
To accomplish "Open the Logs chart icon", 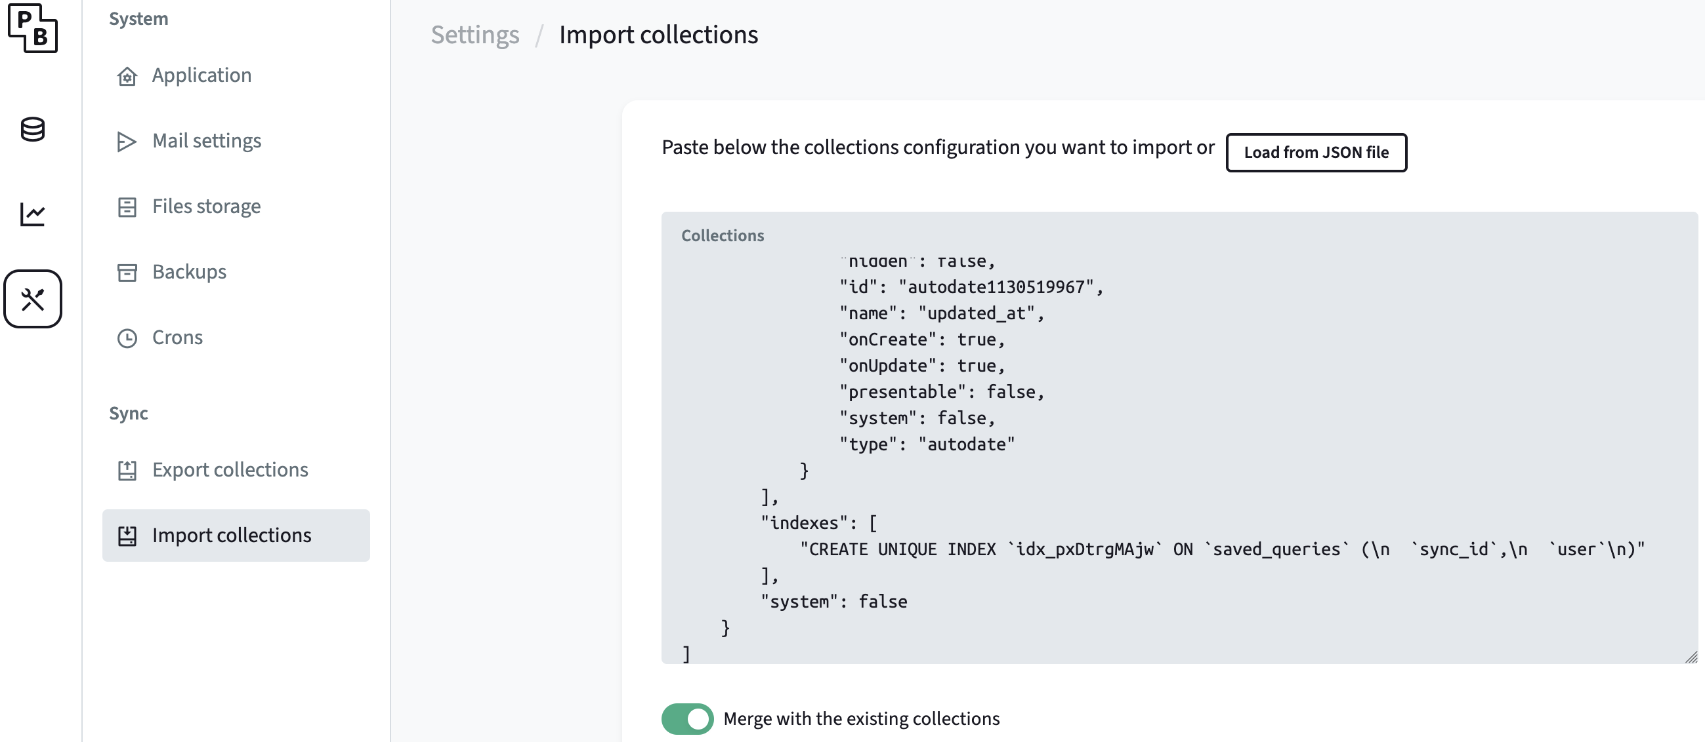I will [32, 214].
